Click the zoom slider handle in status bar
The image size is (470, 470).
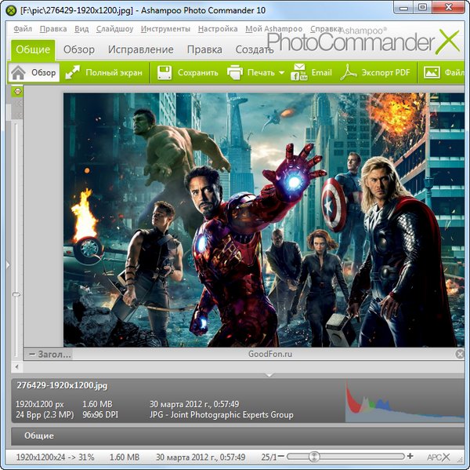tap(314, 457)
